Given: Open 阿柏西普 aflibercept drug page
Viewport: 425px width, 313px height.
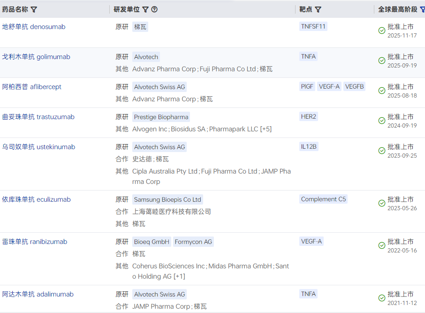Looking at the screenshot, I should [32, 87].
